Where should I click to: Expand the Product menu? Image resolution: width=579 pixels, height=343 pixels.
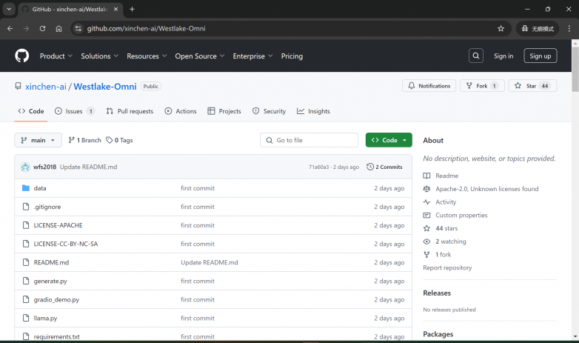(x=56, y=56)
